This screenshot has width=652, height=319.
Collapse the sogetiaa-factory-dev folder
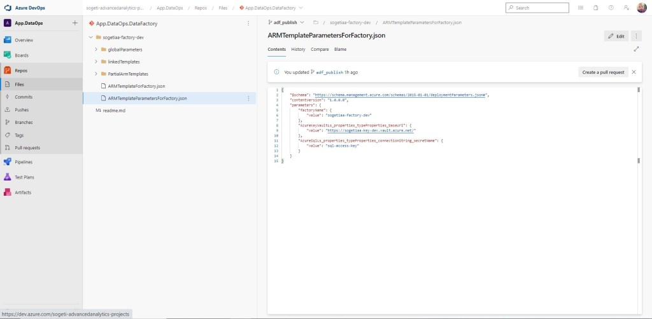click(90, 37)
